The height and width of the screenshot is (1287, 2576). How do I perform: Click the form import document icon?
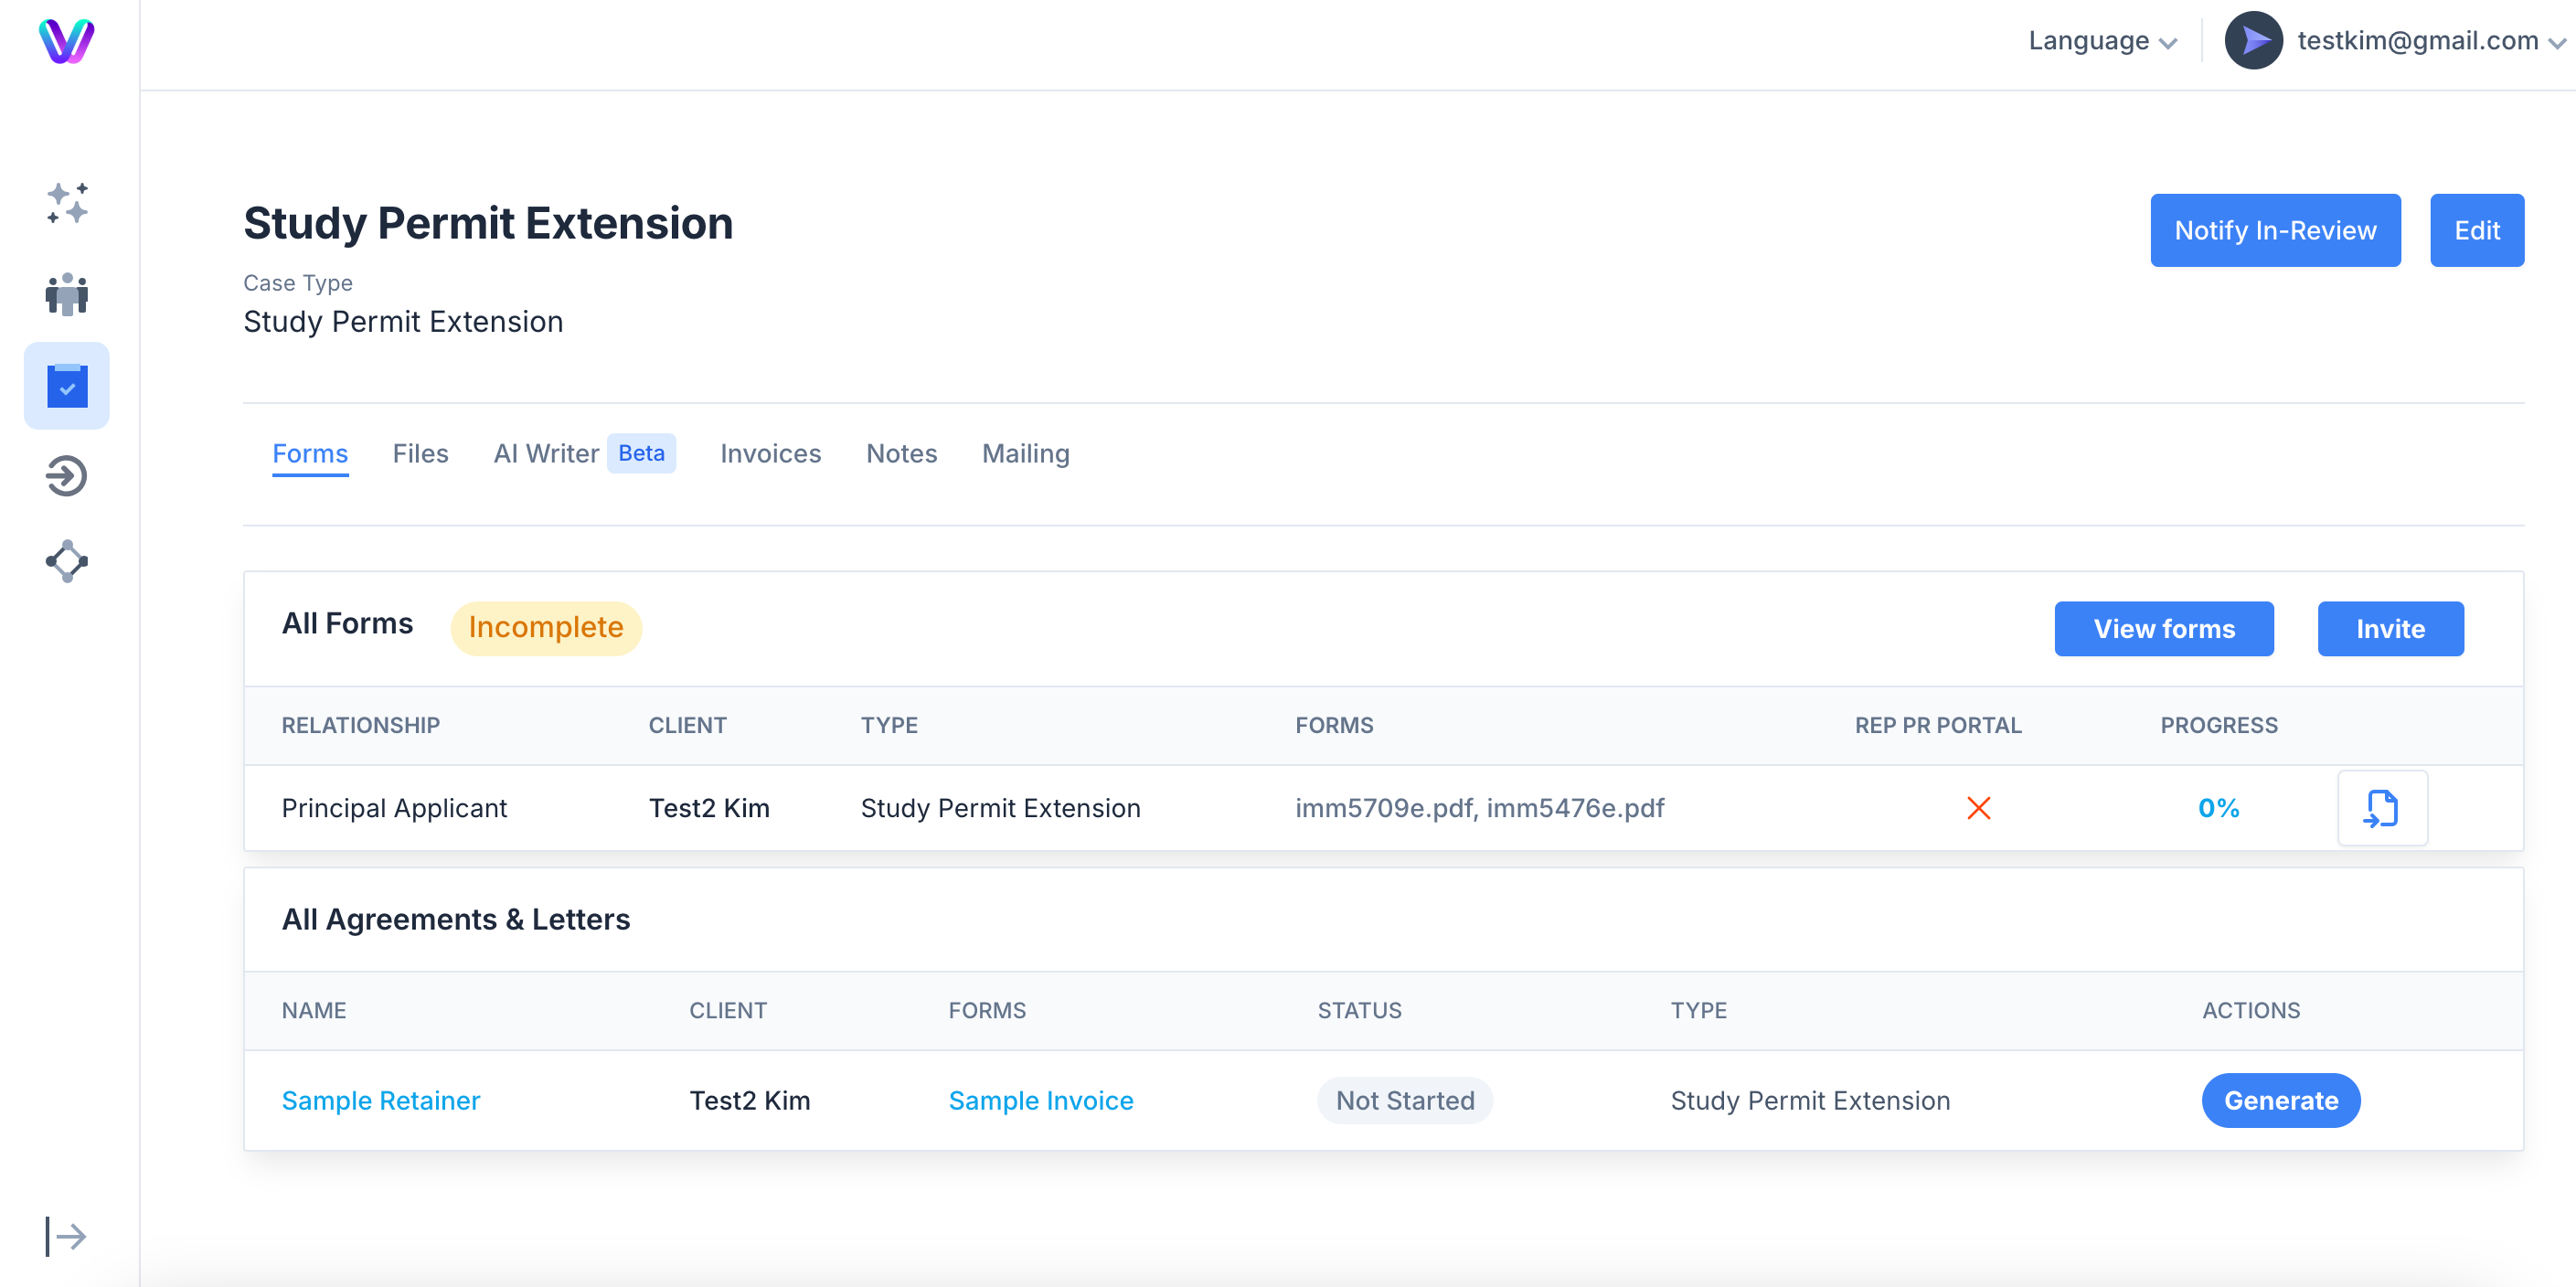click(x=2382, y=808)
